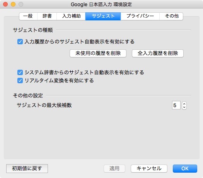Switch to the 一般 tab
The image size is (203, 178).
coord(28,16)
